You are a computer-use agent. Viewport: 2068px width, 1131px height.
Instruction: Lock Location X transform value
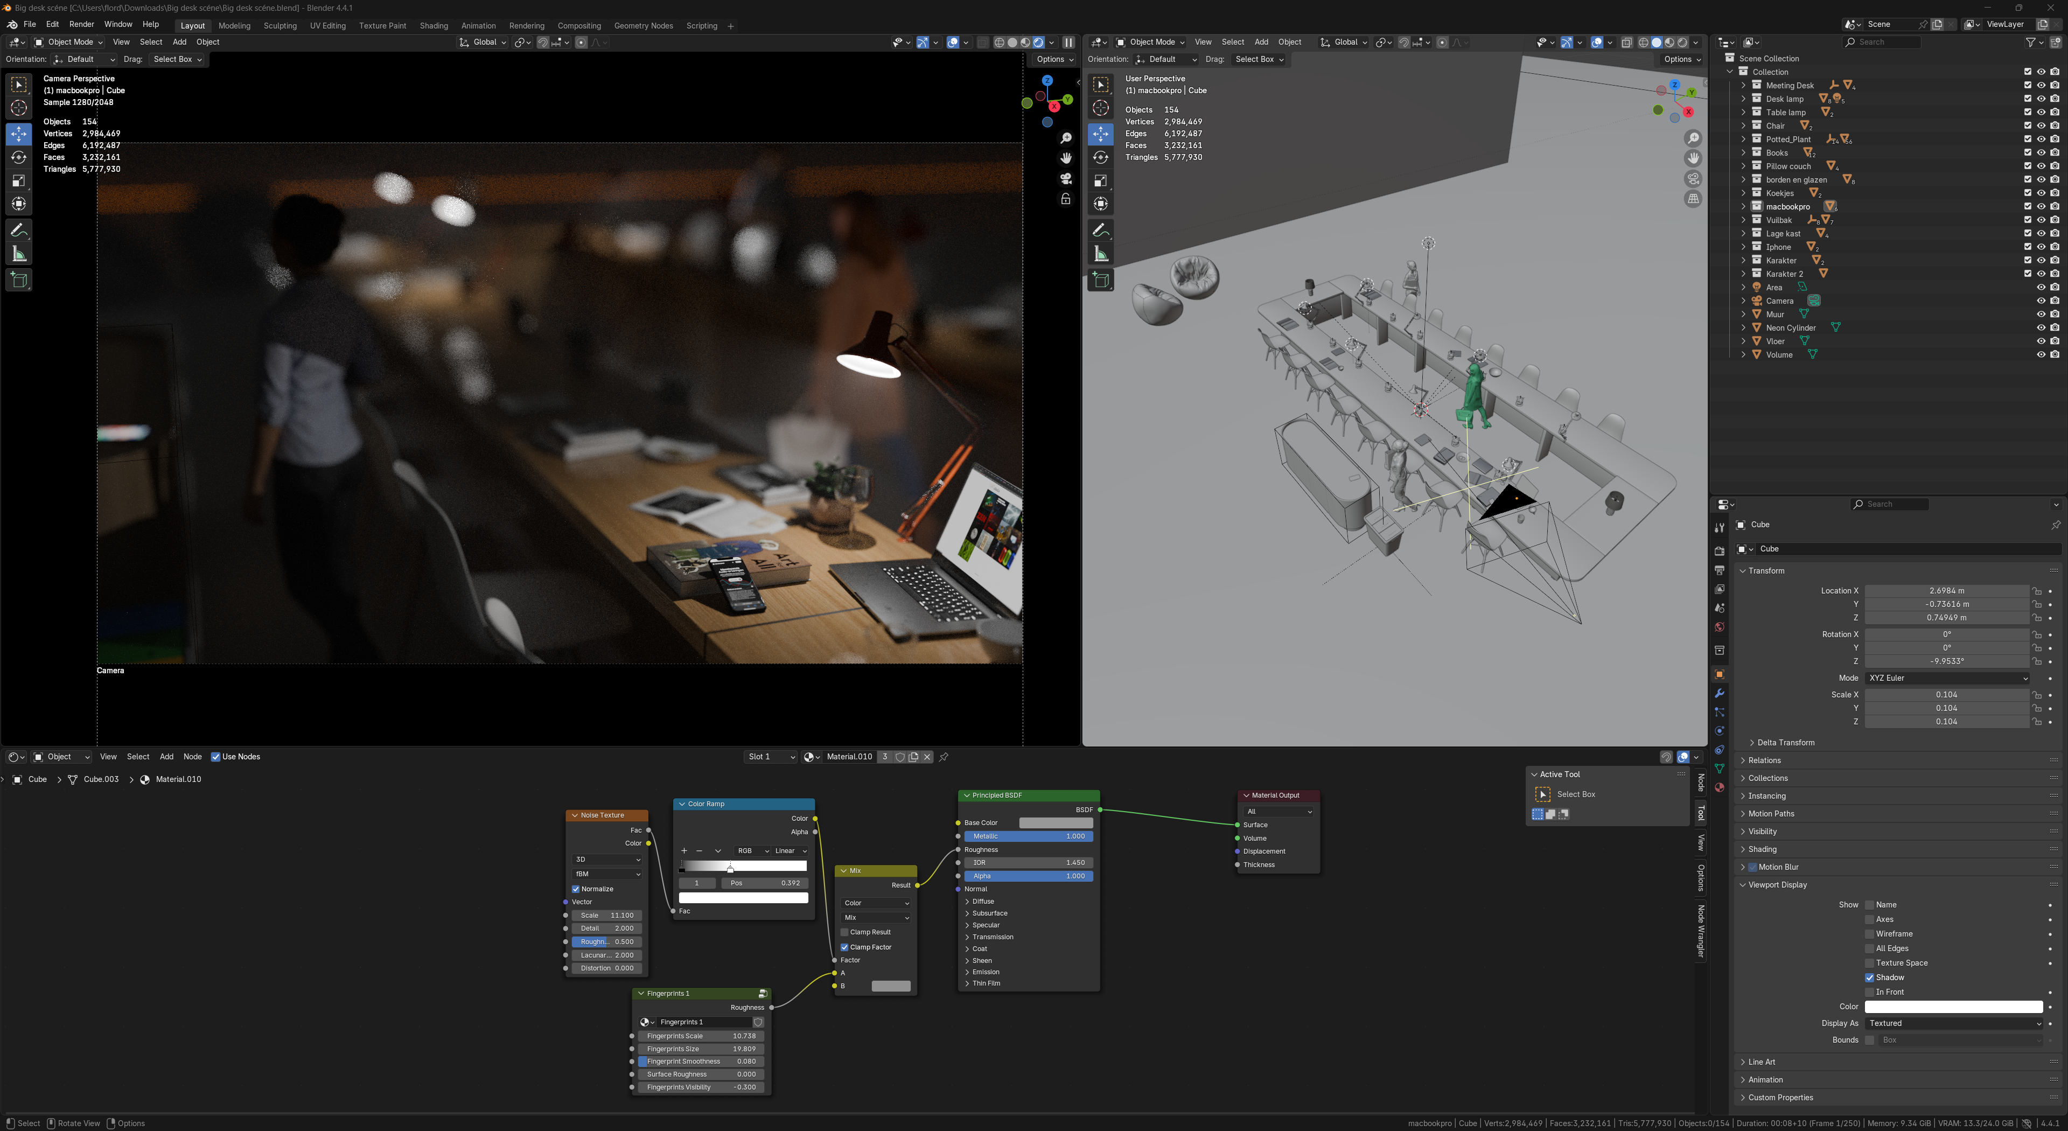pyautogui.click(x=2037, y=591)
